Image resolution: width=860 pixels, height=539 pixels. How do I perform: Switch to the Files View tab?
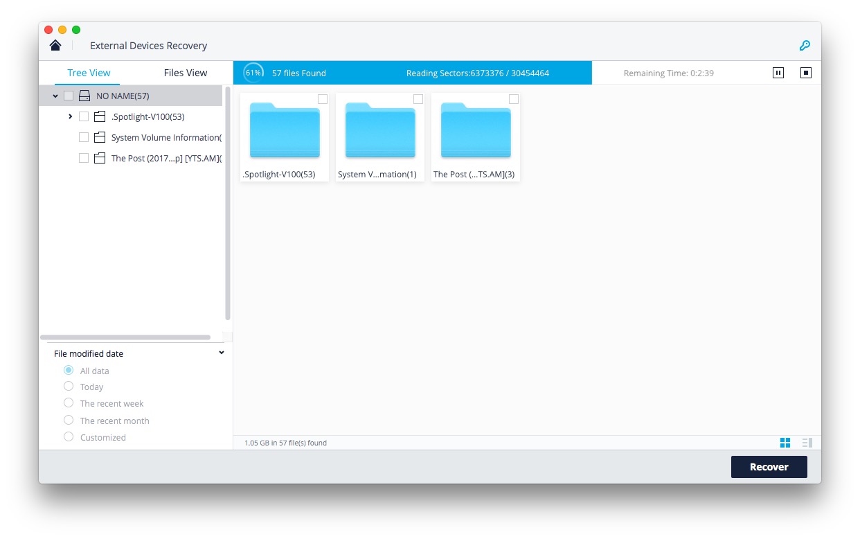pos(186,73)
